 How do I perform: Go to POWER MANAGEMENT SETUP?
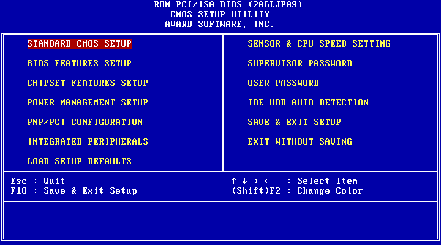[88, 102]
